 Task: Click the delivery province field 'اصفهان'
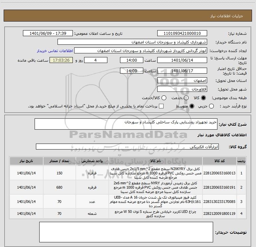click(x=182, y=81)
